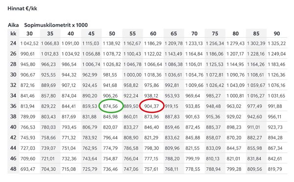Click the price 693,47 in the 48 row
Screen dimensions: 294x182
click(x=28, y=169)
